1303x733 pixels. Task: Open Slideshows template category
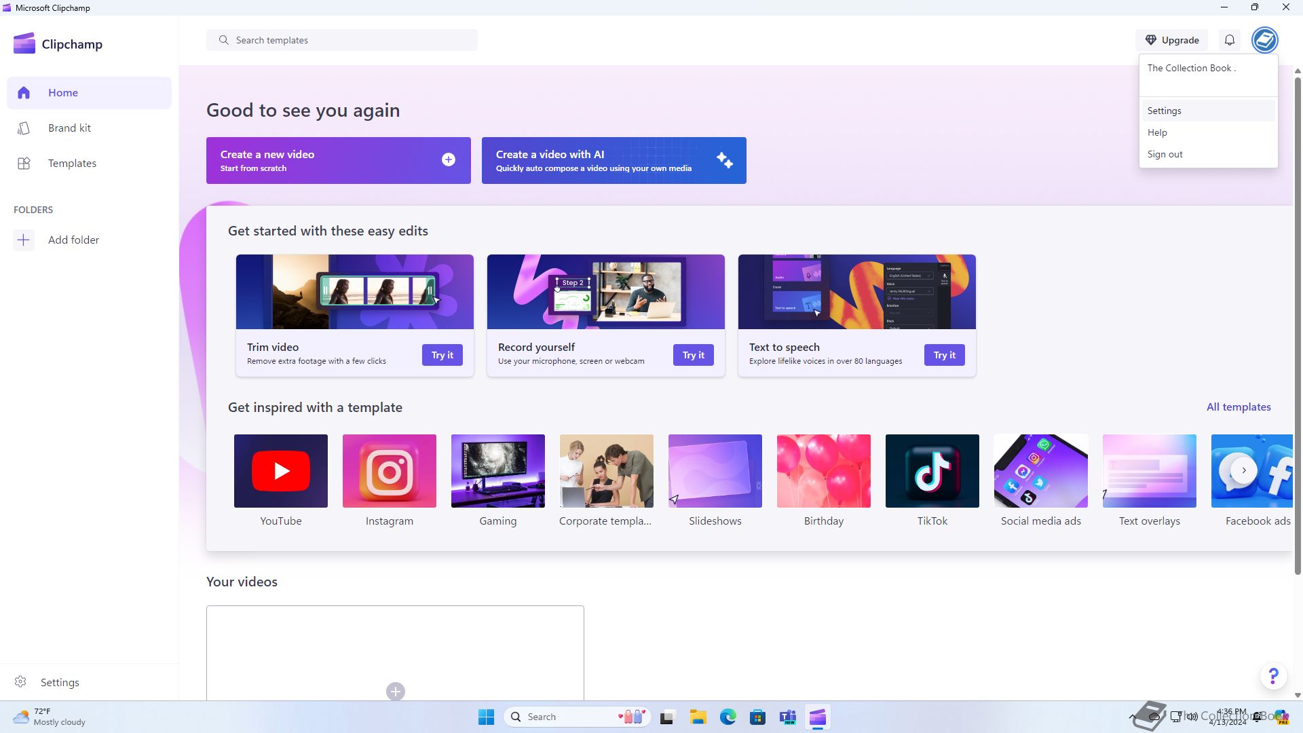pyautogui.click(x=715, y=471)
